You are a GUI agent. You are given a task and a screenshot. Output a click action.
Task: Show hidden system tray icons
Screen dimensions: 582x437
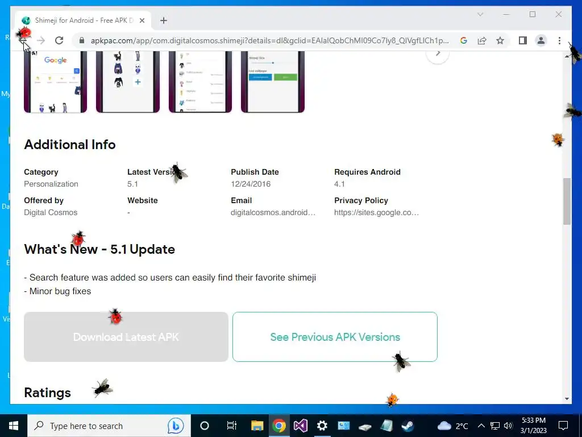[x=481, y=426]
